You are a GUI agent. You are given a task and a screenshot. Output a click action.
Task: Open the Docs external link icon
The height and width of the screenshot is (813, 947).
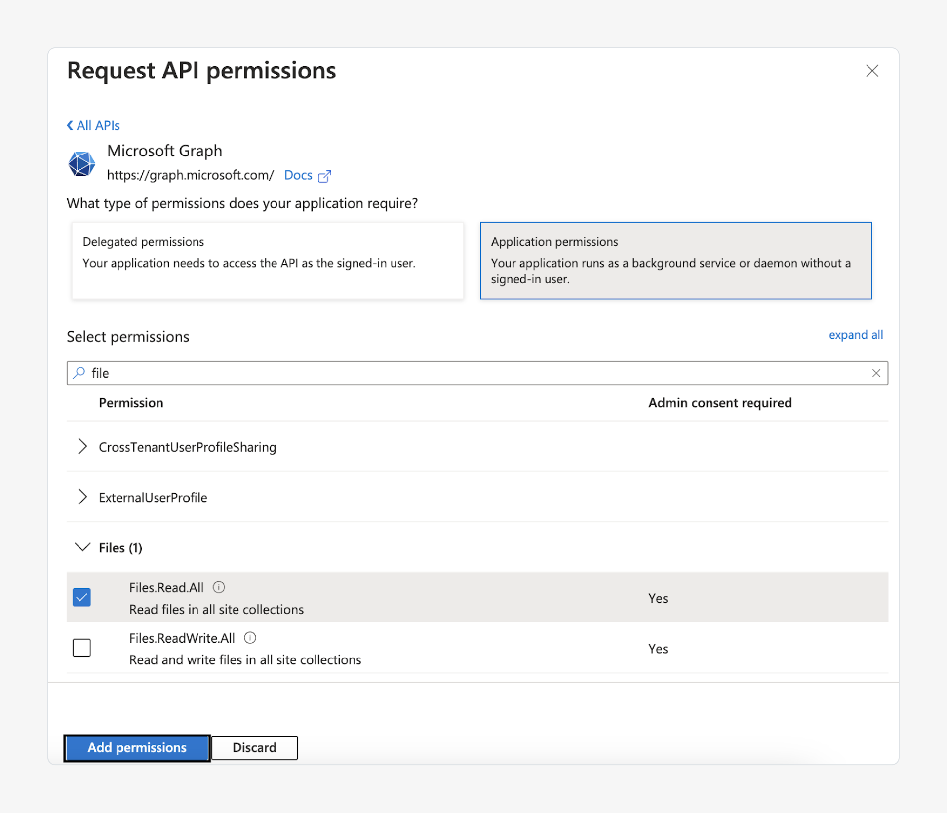pos(324,176)
